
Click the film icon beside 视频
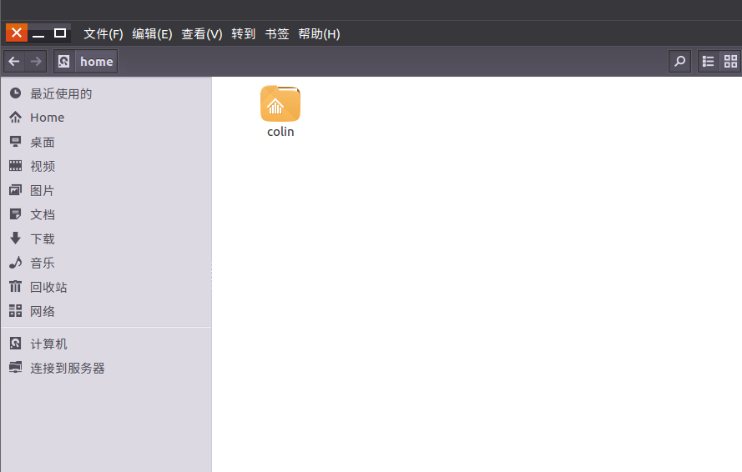click(15, 165)
